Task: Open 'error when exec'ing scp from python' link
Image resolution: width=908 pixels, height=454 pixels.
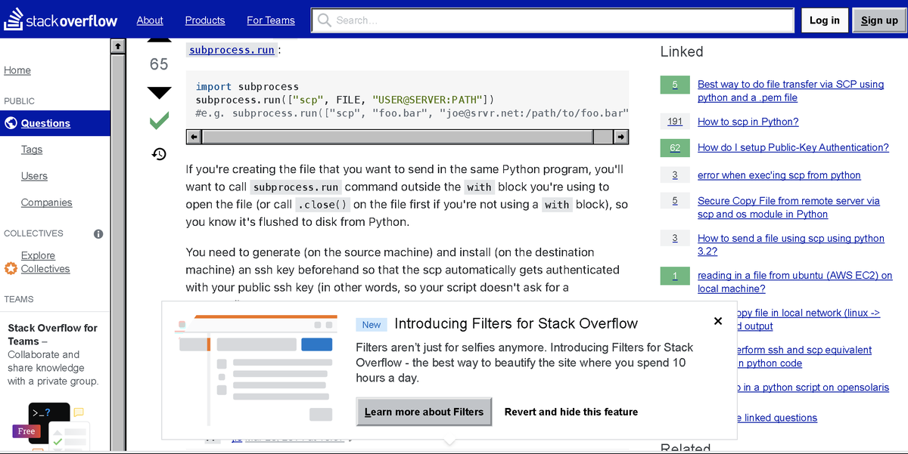Action: point(779,175)
